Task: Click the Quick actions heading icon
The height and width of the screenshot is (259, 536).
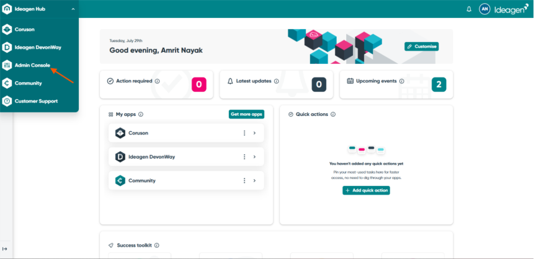Action: point(291,114)
